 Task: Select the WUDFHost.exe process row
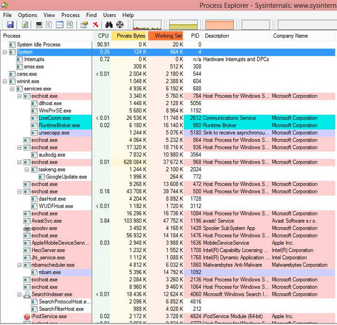tap(167, 206)
